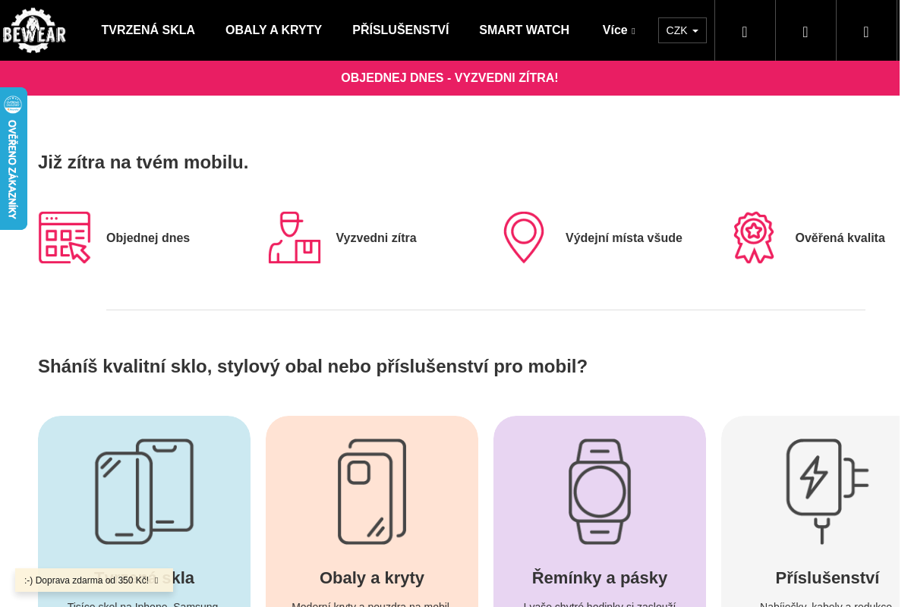Open the SMART WATCH menu

point(524,30)
